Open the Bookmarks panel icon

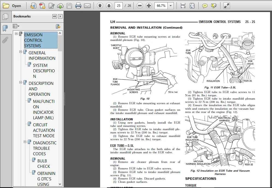5,28
